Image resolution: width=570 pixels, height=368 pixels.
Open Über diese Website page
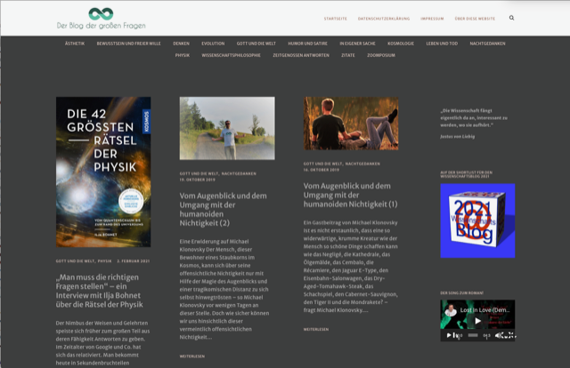475,19
